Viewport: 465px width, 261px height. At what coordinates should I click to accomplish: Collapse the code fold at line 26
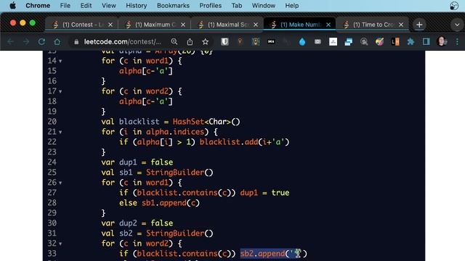(x=60, y=183)
